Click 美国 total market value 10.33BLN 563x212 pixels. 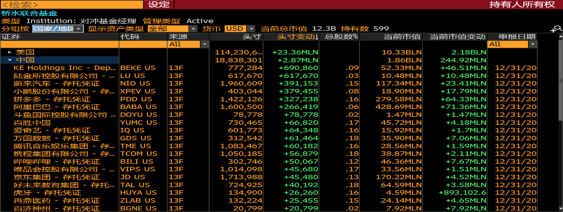(402, 52)
